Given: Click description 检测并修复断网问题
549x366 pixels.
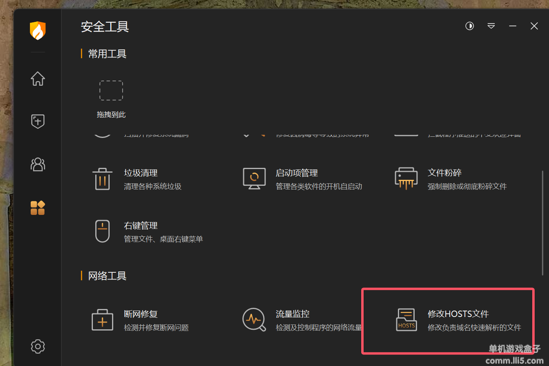Looking at the screenshot, I should click(x=156, y=328).
